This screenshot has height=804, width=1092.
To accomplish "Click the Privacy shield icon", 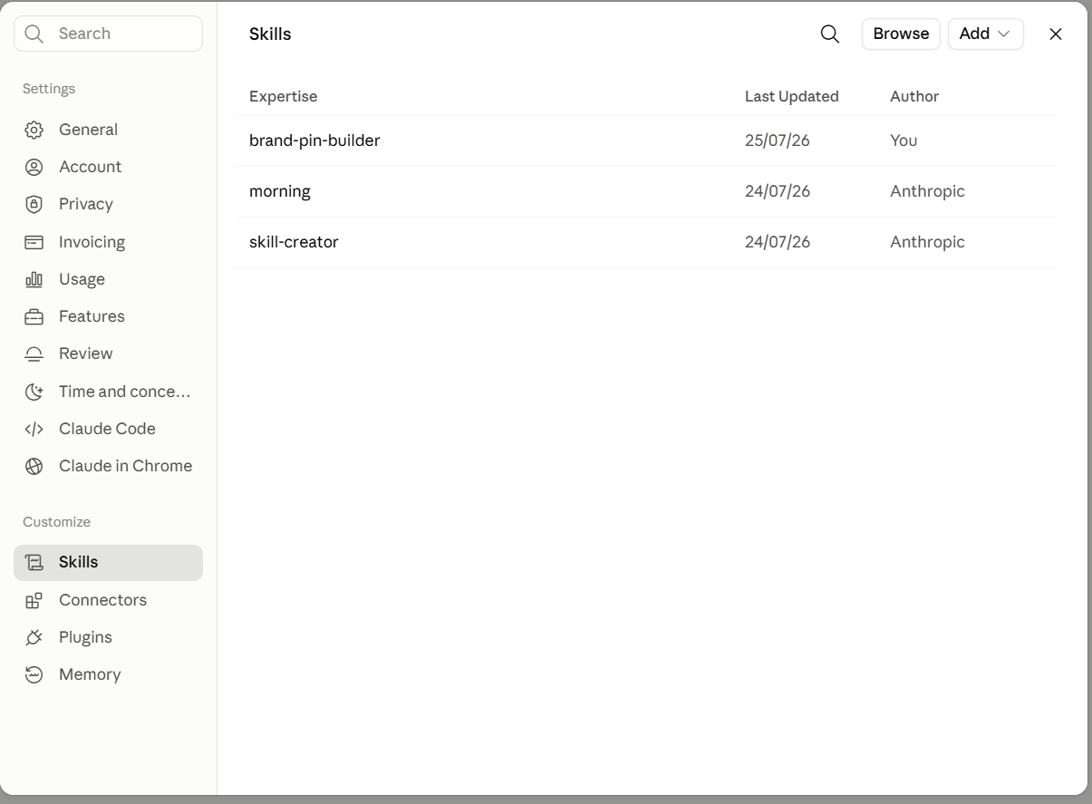I will [34, 204].
